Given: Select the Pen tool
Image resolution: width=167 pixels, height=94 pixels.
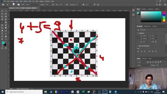Looking at the screenshot, I should coord(6,31).
